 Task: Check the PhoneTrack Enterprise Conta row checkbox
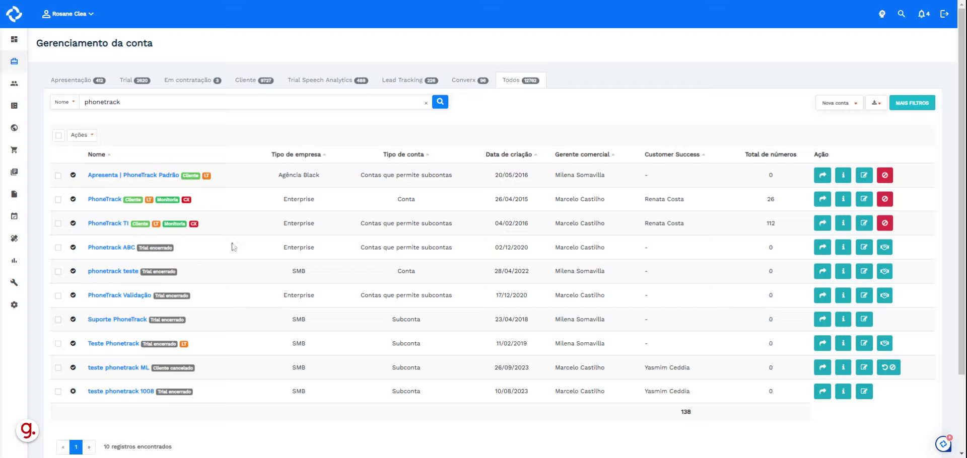58,200
